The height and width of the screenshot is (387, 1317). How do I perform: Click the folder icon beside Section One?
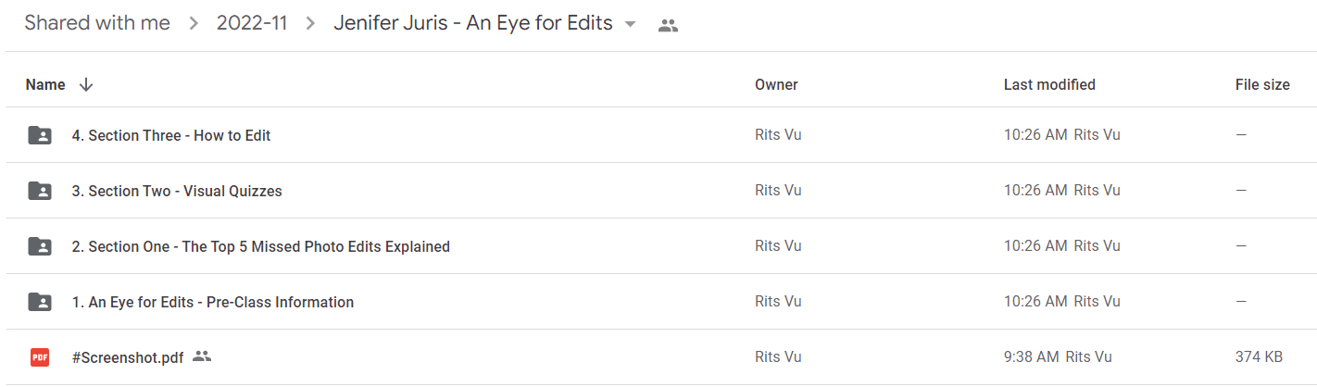tap(40, 246)
